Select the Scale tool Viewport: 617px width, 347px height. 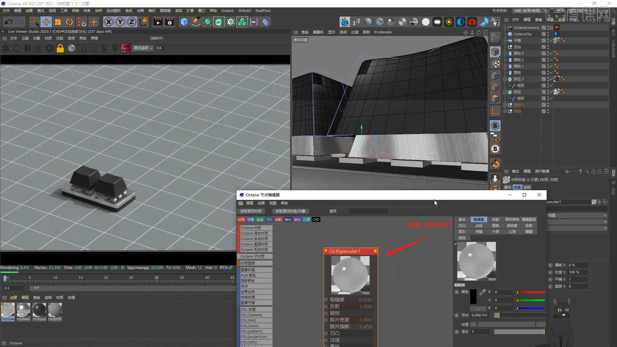[58, 22]
